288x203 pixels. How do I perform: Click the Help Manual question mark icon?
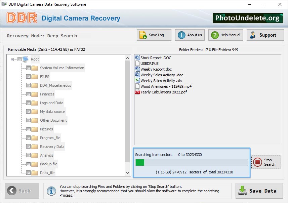click(215, 35)
